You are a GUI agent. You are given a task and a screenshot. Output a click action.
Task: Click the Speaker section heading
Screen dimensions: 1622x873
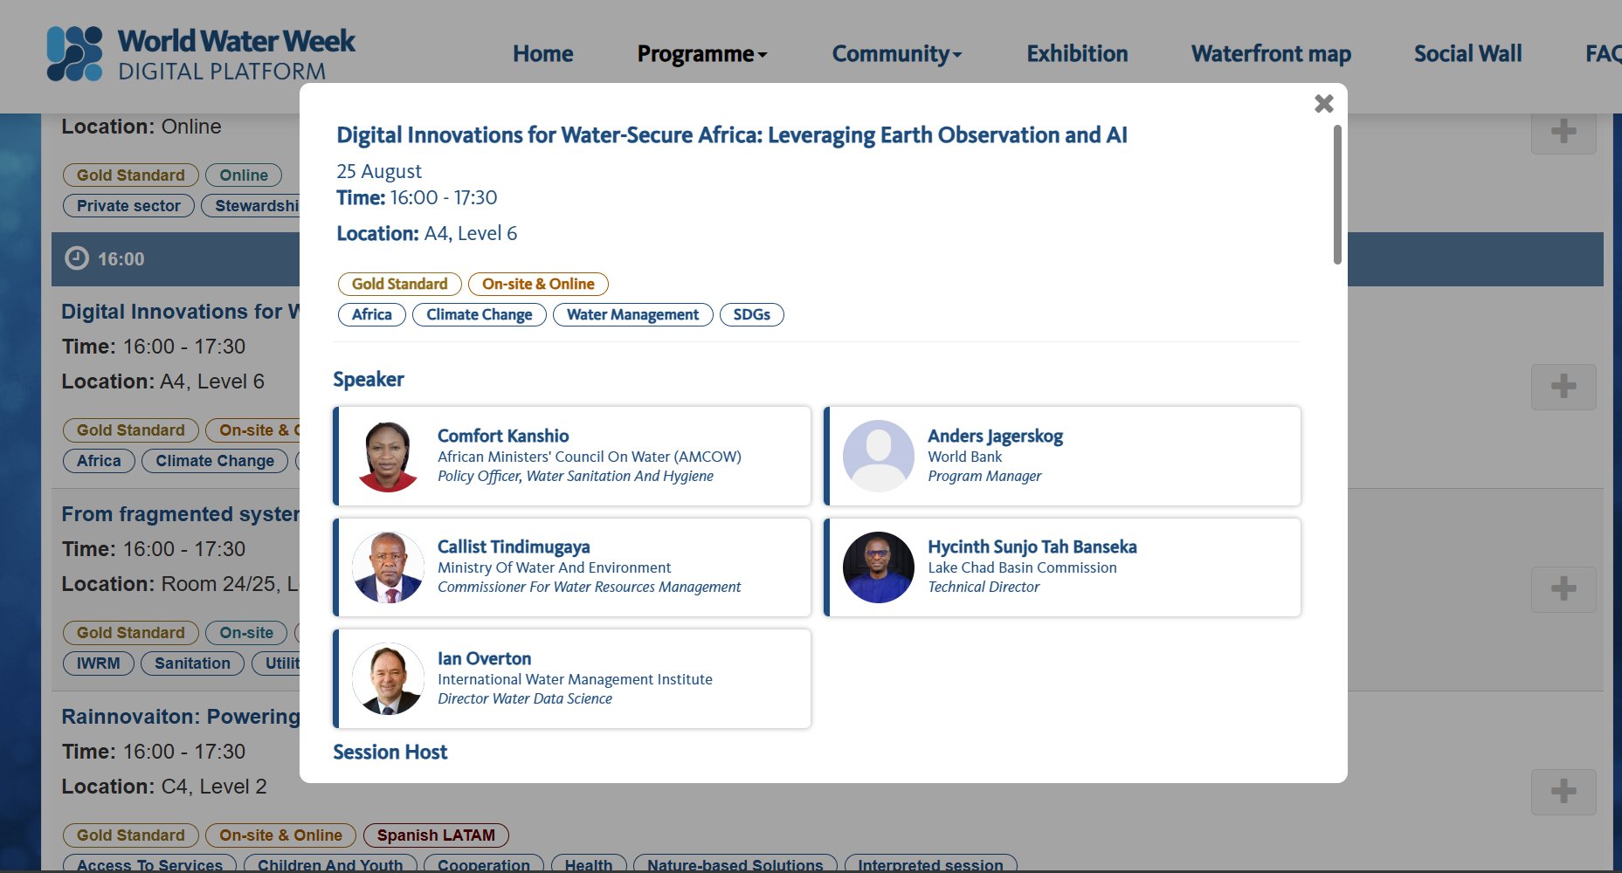click(x=368, y=380)
